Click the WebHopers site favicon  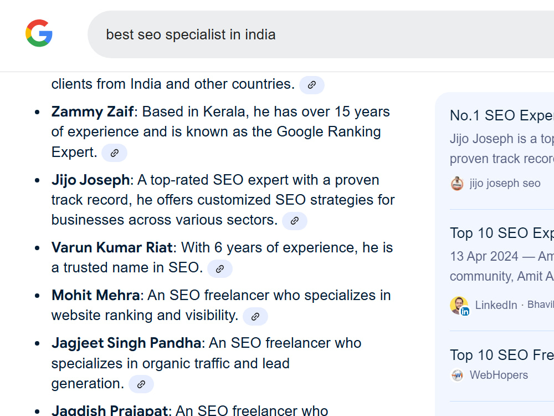tap(457, 375)
